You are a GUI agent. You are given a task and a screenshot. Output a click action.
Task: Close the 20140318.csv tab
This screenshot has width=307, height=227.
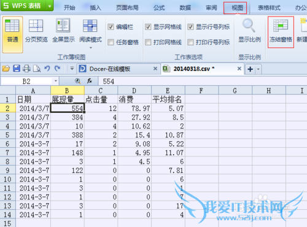click(239, 69)
